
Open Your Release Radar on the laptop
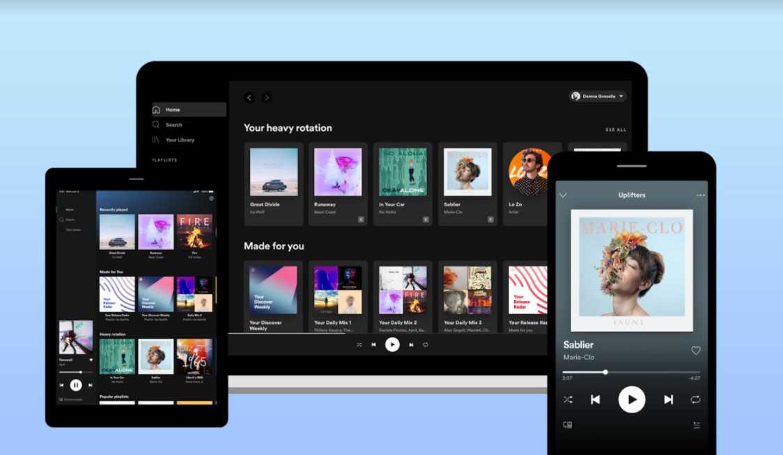[x=526, y=297]
